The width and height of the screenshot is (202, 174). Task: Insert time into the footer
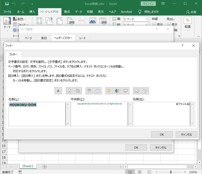pos(97,90)
